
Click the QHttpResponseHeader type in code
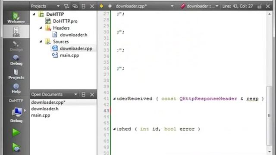tap(208, 99)
